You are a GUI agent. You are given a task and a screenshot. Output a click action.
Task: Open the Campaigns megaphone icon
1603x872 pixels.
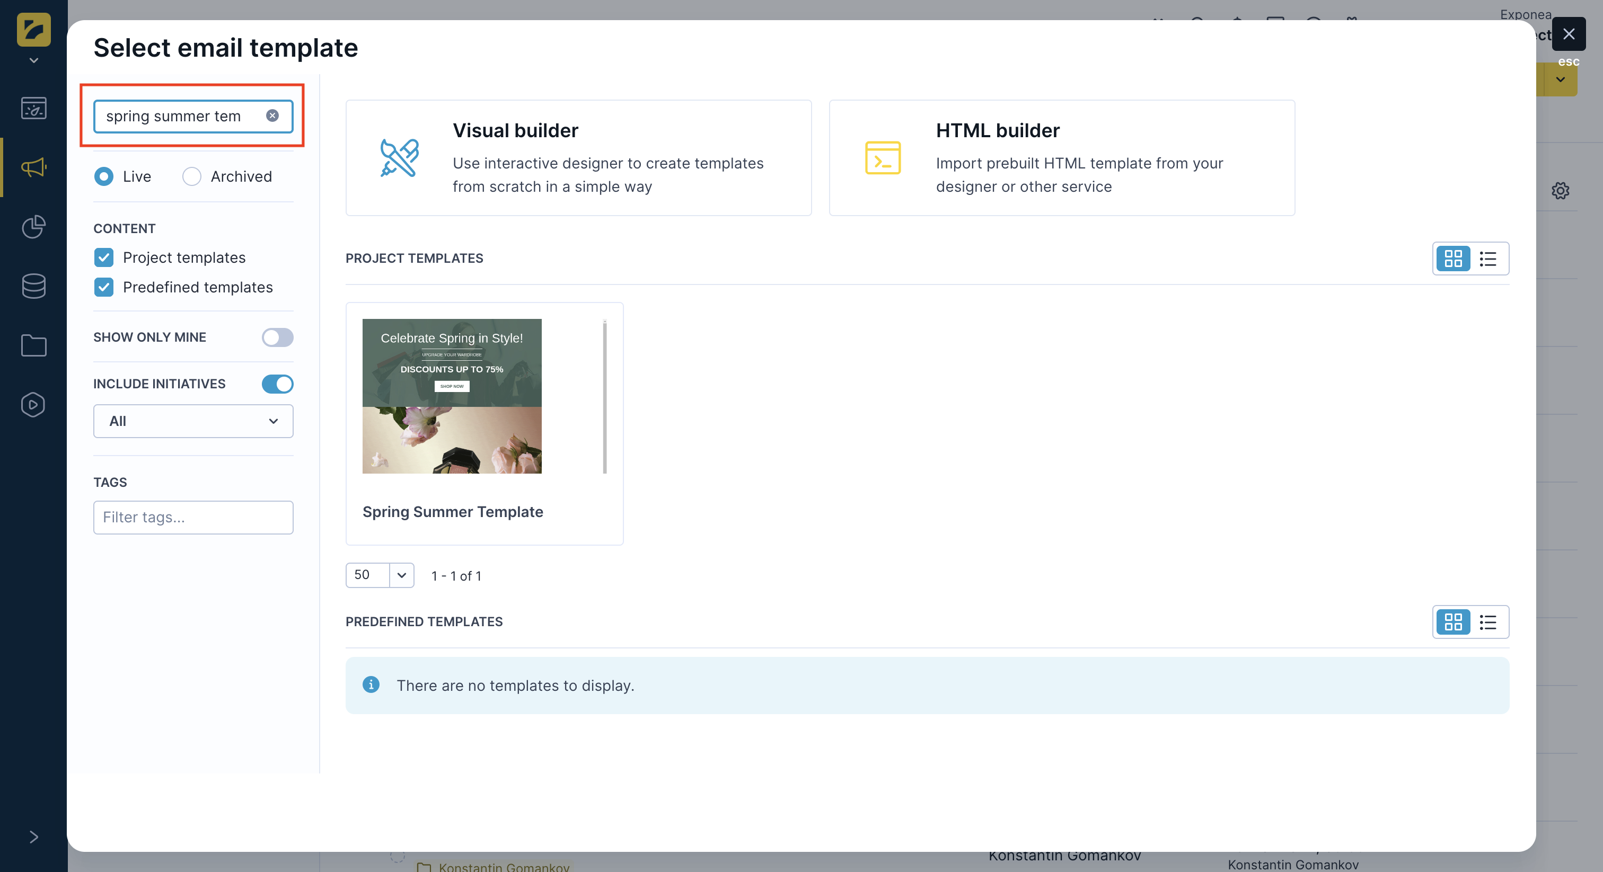(x=33, y=167)
